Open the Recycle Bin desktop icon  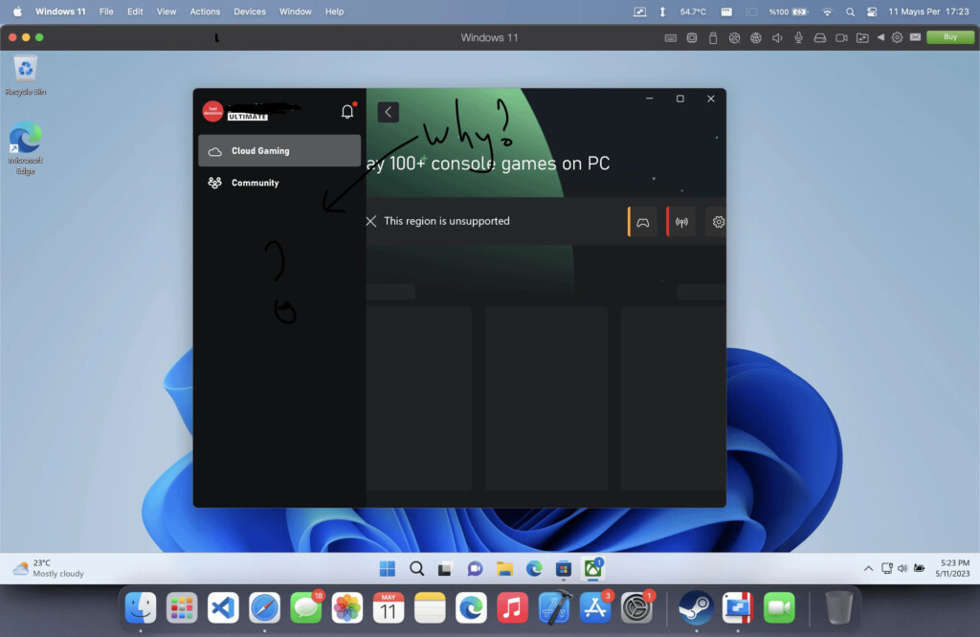[26, 76]
